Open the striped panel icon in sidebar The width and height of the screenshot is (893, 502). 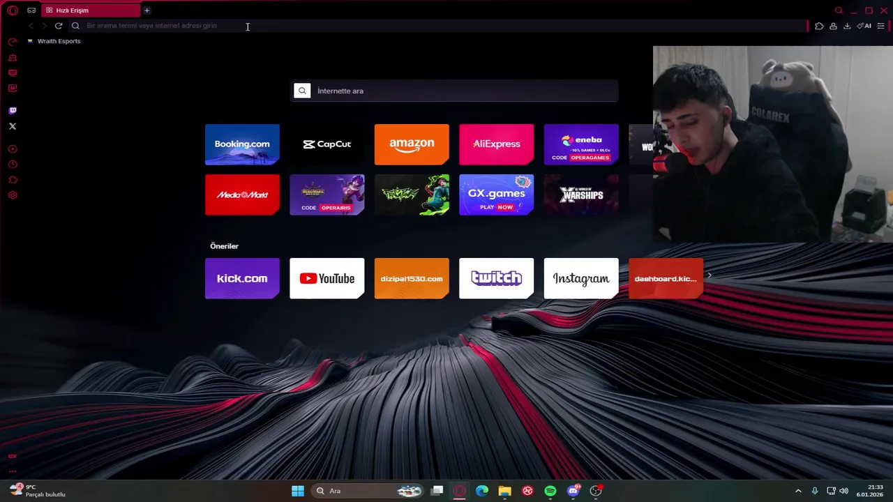point(13,73)
